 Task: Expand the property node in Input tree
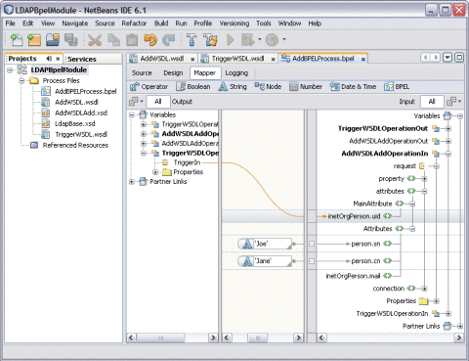click(x=424, y=179)
